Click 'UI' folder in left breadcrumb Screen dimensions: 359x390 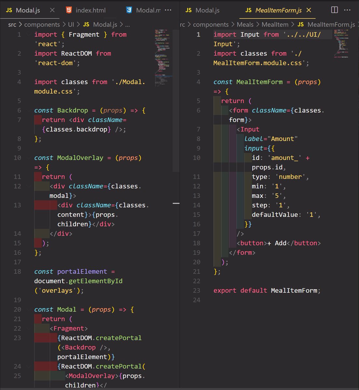71,24
